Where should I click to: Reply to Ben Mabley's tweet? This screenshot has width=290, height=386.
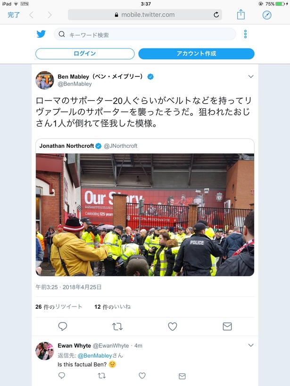point(63,326)
